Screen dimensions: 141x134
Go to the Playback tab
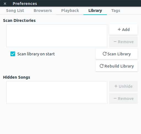tap(70, 11)
